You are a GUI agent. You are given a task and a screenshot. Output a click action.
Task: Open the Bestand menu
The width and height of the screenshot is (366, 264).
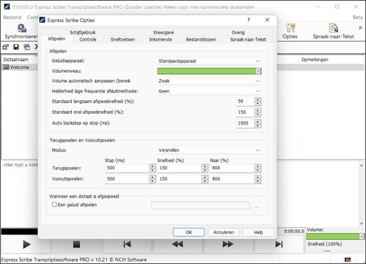coord(12,17)
